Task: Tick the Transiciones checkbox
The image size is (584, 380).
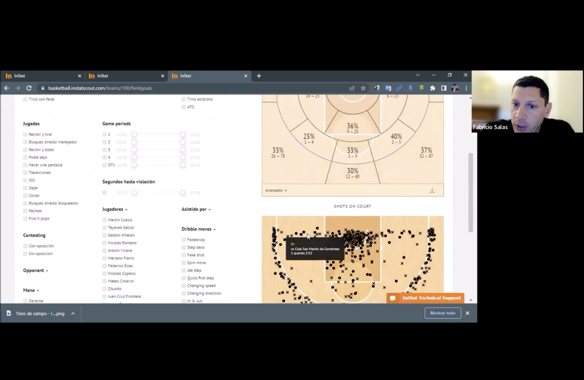Action: click(25, 173)
